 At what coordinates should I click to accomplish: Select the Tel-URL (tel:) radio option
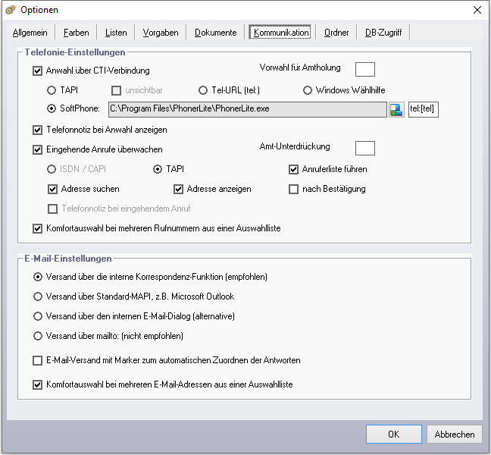coord(203,90)
